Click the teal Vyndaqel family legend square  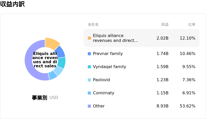point(89,67)
